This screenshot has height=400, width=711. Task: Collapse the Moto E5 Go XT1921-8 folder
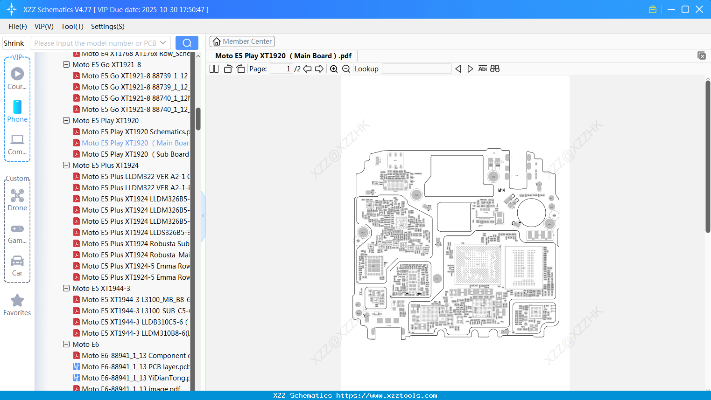[66, 65]
